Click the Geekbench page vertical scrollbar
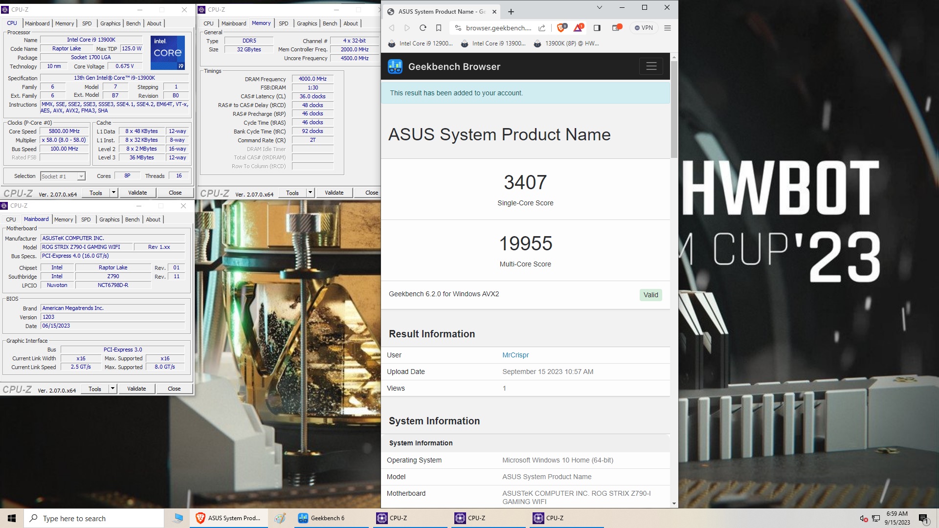The image size is (939, 528). [x=674, y=110]
